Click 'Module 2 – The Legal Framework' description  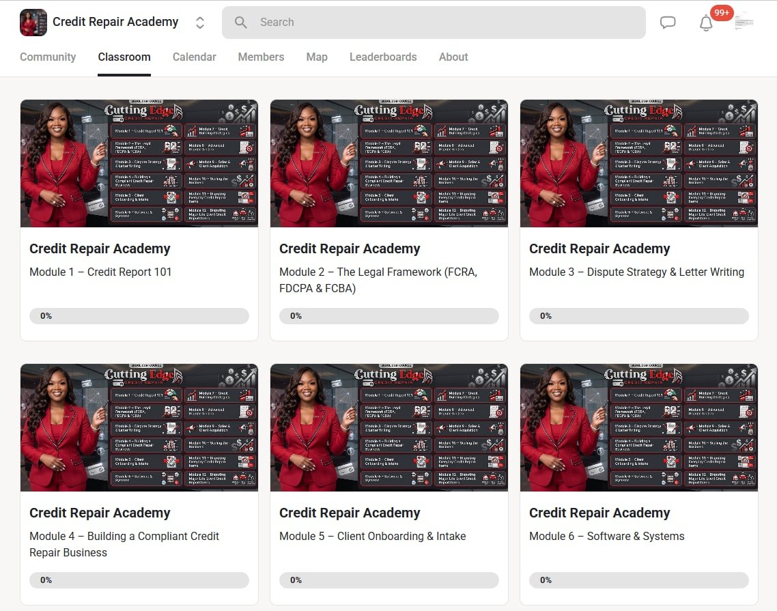click(378, 280)
